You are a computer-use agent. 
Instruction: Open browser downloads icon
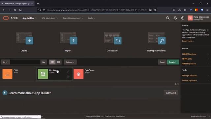click(179, 10)
